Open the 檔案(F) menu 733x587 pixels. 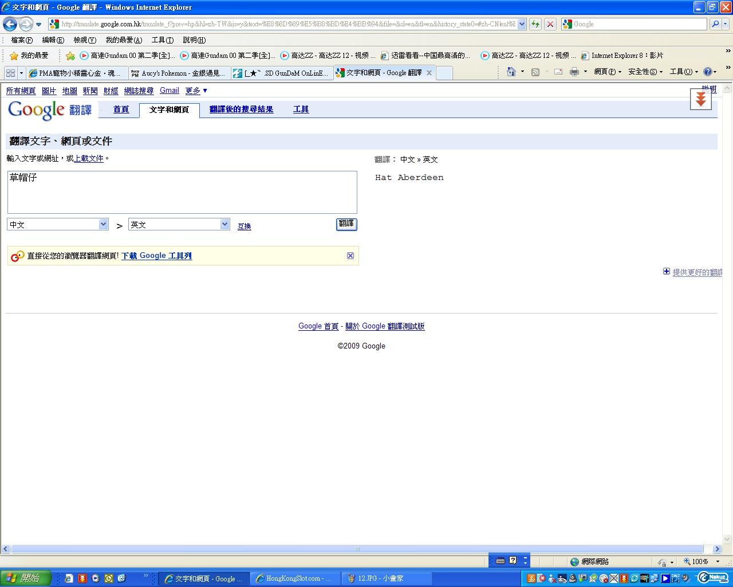pos(22,40)
